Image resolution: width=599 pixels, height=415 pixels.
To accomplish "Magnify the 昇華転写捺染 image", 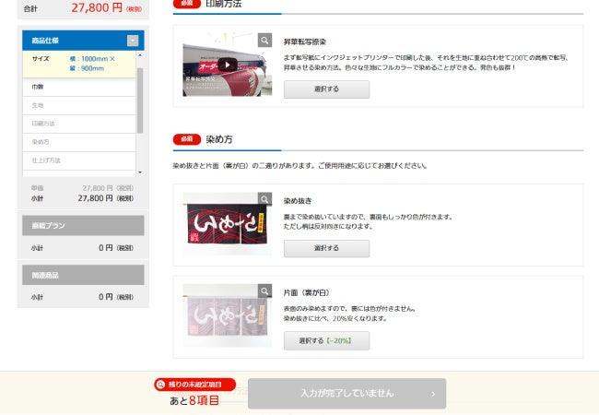I will (264, 41).
